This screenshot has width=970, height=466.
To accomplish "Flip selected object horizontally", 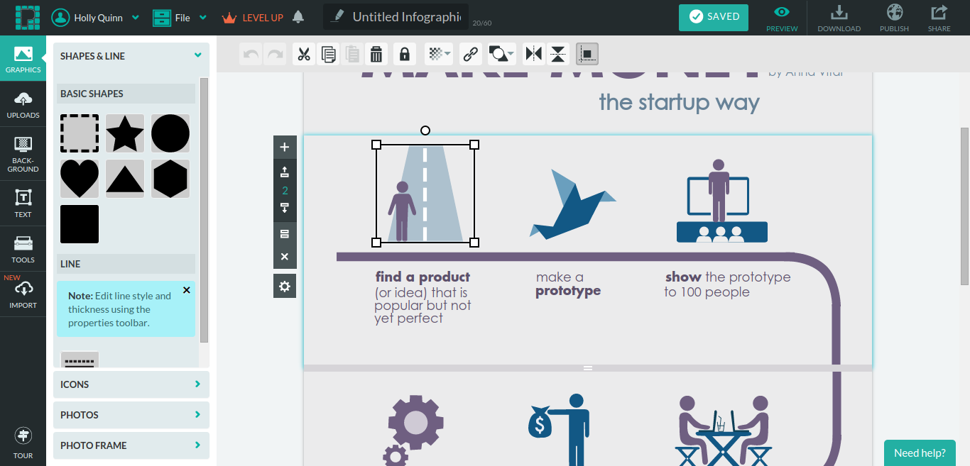I will coord(533,54).
